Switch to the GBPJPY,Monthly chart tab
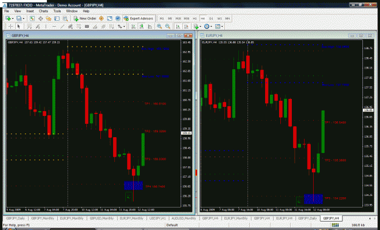Screen dimensions: 380x230 [43, 218]
